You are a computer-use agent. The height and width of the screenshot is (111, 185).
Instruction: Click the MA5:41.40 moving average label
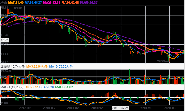pyautogui.click(x=16, y=3)
